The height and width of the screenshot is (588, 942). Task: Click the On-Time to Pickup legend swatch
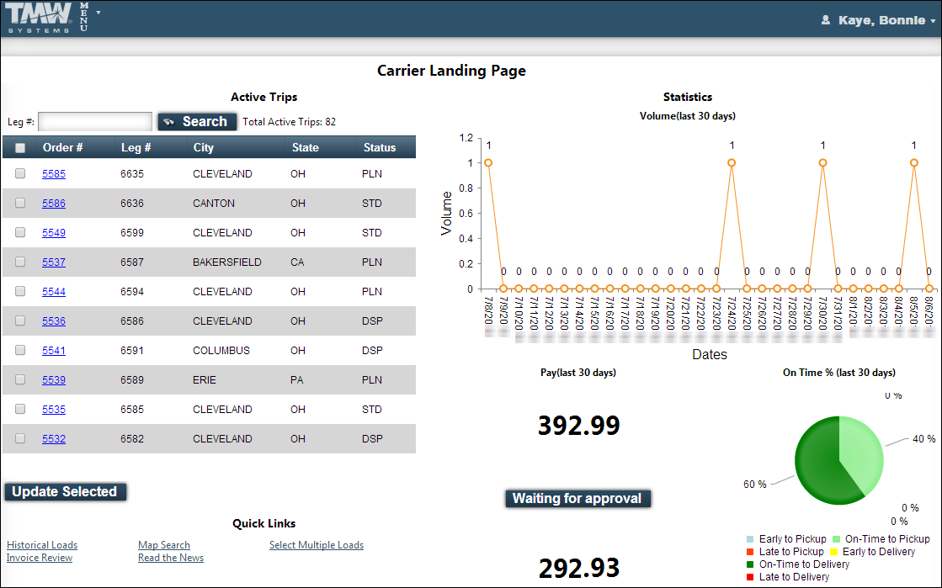click(x=836, y=538)
